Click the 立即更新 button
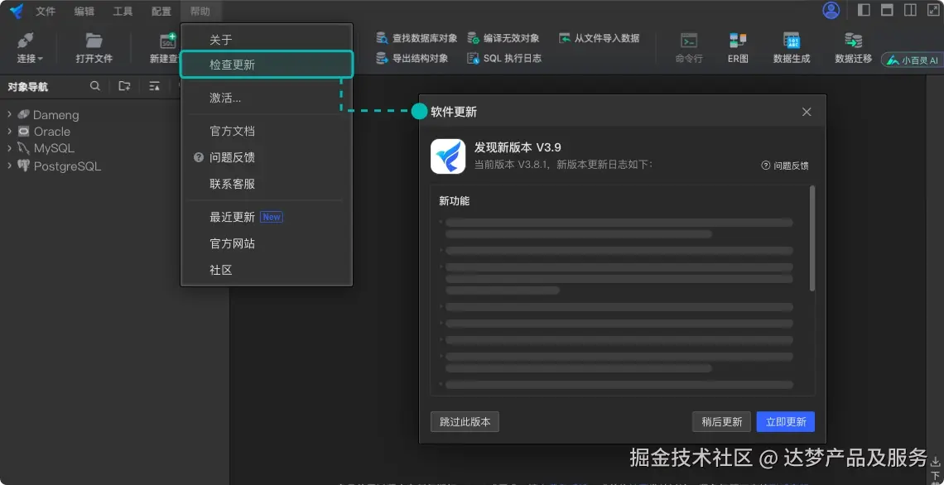Screen dimensions: 944x485 (786, 422)
